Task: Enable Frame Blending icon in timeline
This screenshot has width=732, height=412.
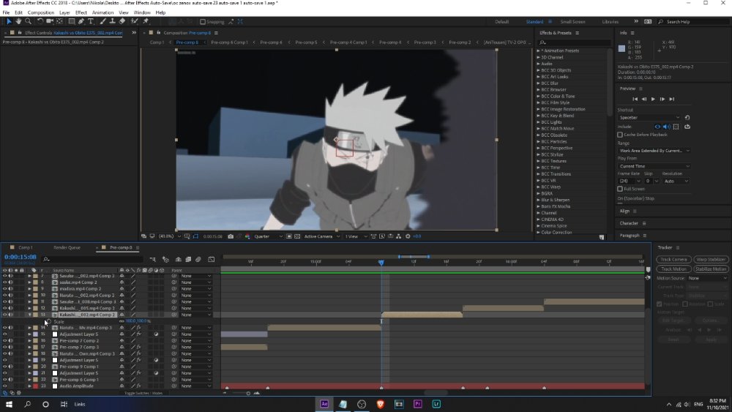Action: click(188, 260)
